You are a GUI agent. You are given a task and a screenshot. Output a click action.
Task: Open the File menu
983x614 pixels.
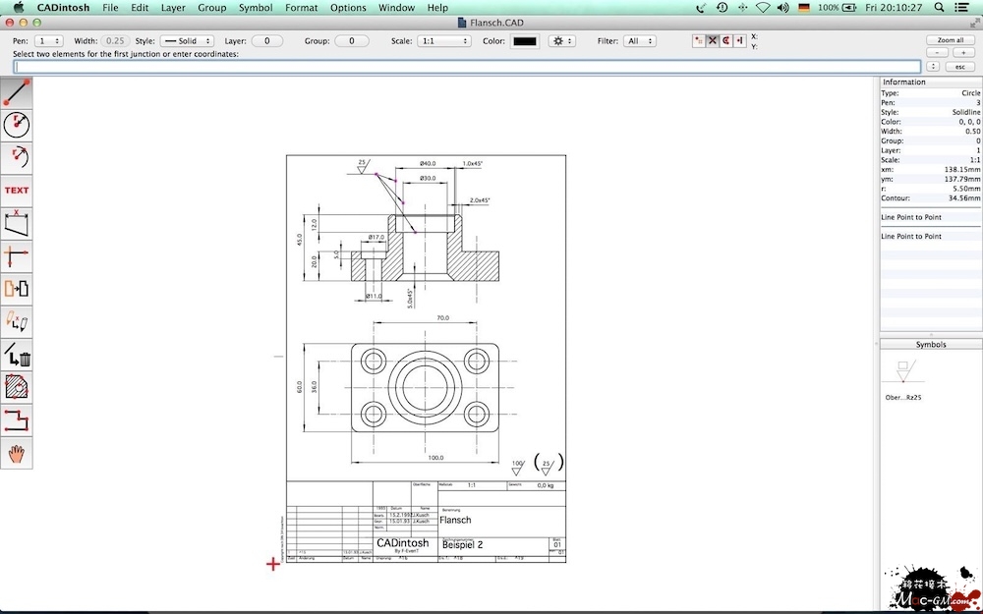tap(110, 8)
